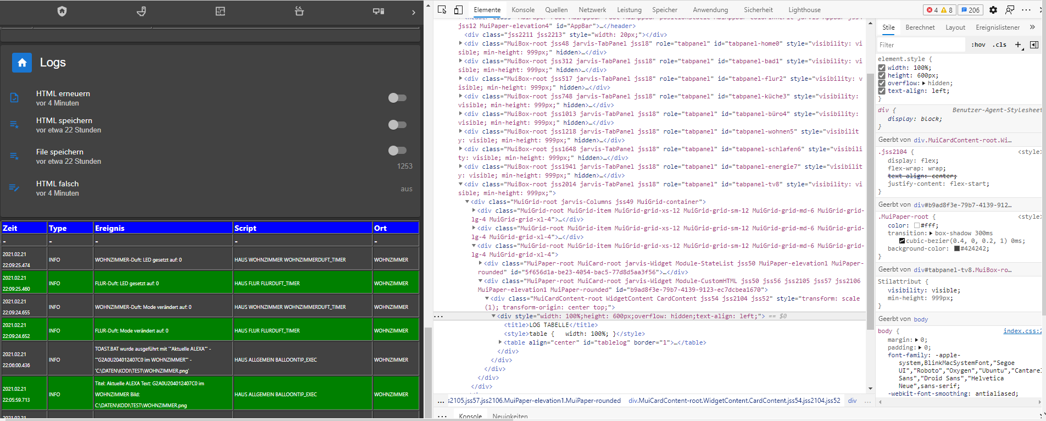Expand the tabpanel-bad1 div node

point(461,61)
